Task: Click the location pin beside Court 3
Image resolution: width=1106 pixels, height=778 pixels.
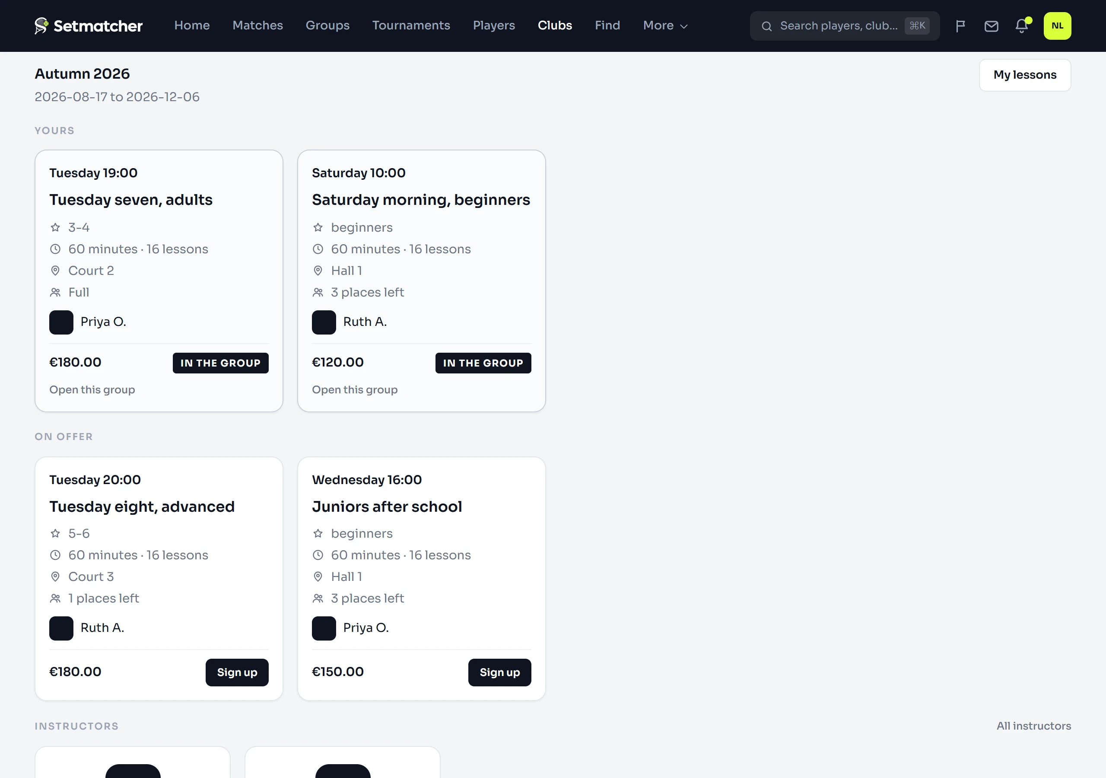Action: click(55, 577)
